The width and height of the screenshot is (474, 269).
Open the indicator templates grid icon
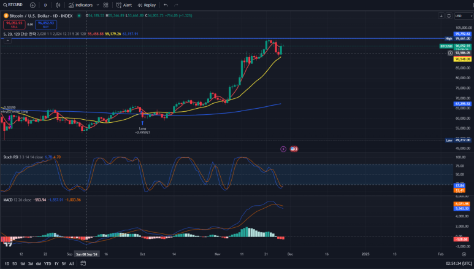[x=106, y=5]
